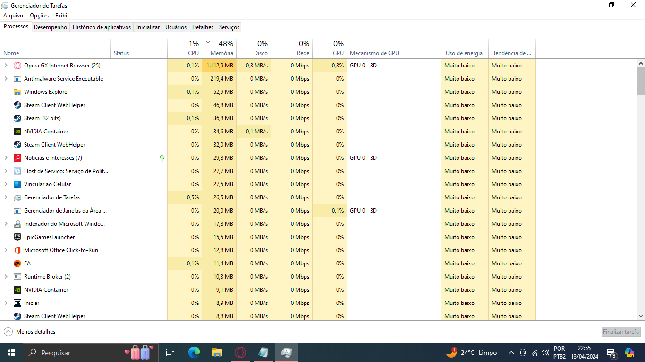
Task: Click the Vincular ao Celular icon
Action: [x=17, y=184]
